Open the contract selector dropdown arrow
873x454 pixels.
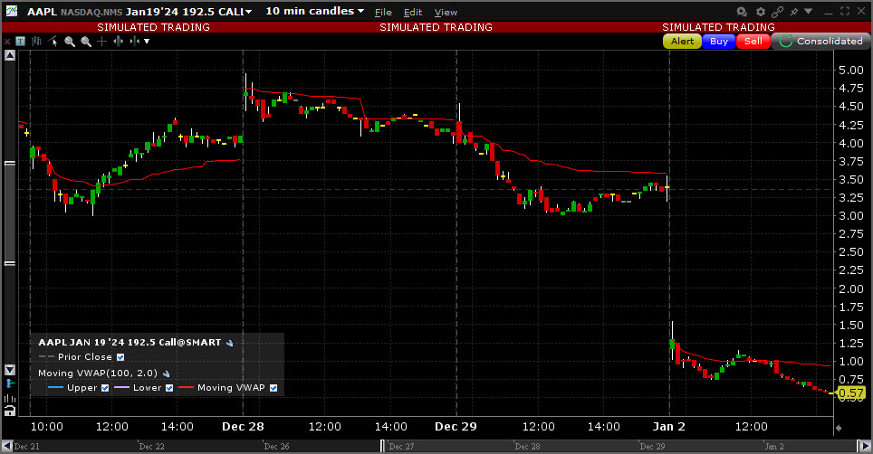248,12
